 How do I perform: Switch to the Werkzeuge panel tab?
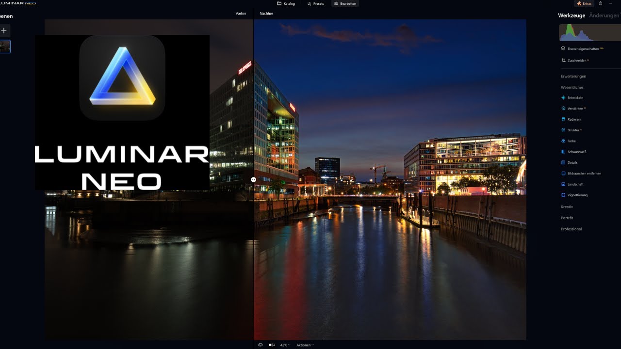point(572,16)
